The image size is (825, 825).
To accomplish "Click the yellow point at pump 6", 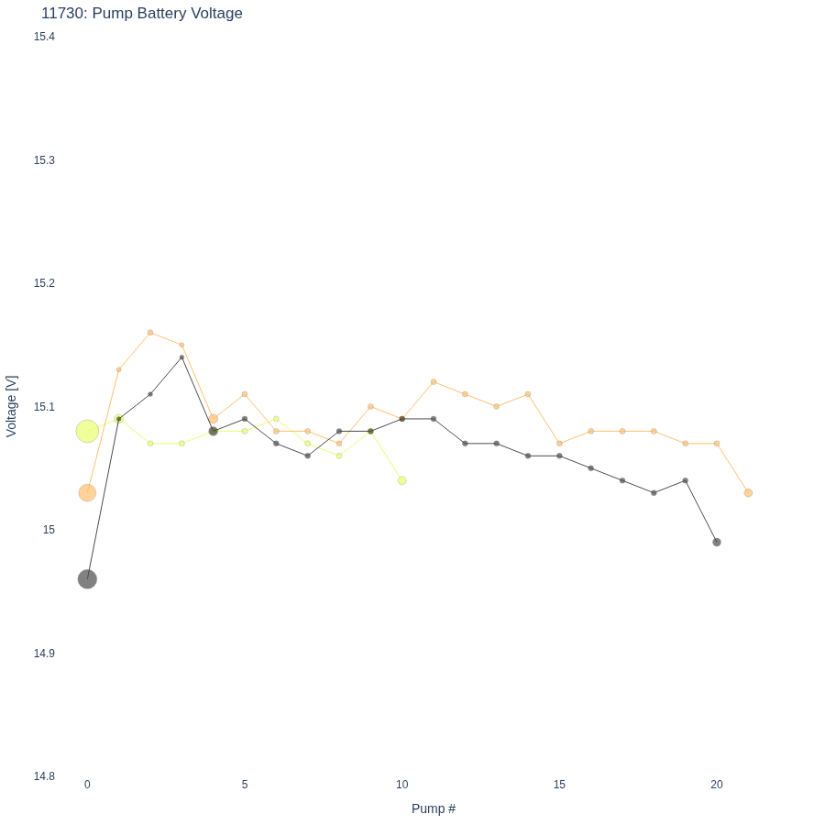I will (x=276, y=419).
